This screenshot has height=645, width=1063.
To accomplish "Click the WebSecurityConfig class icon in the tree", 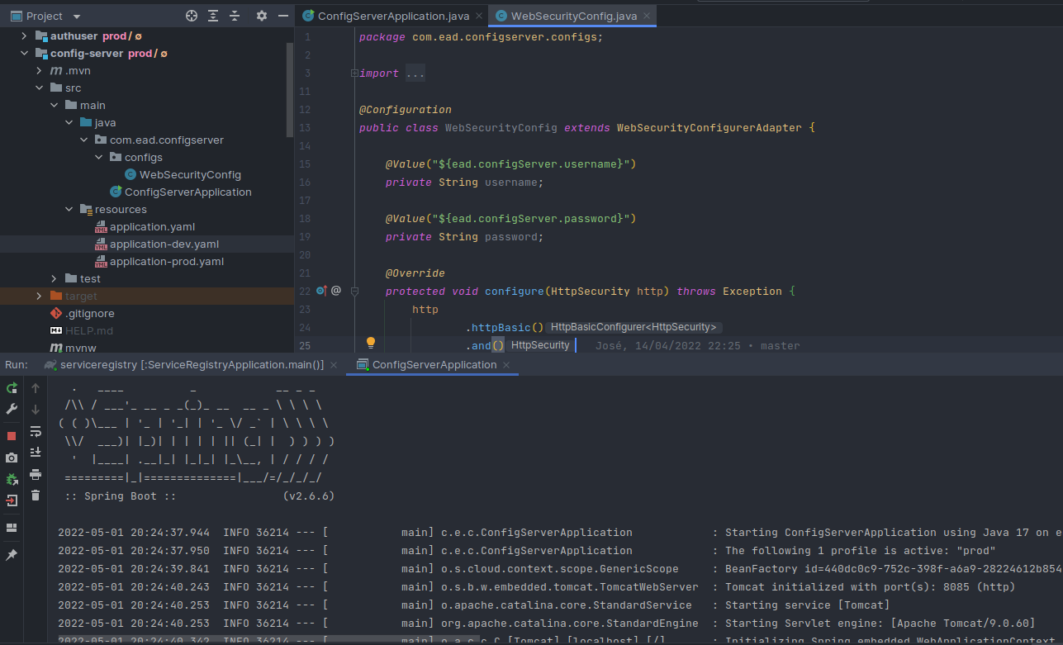I will coord(131,175).
